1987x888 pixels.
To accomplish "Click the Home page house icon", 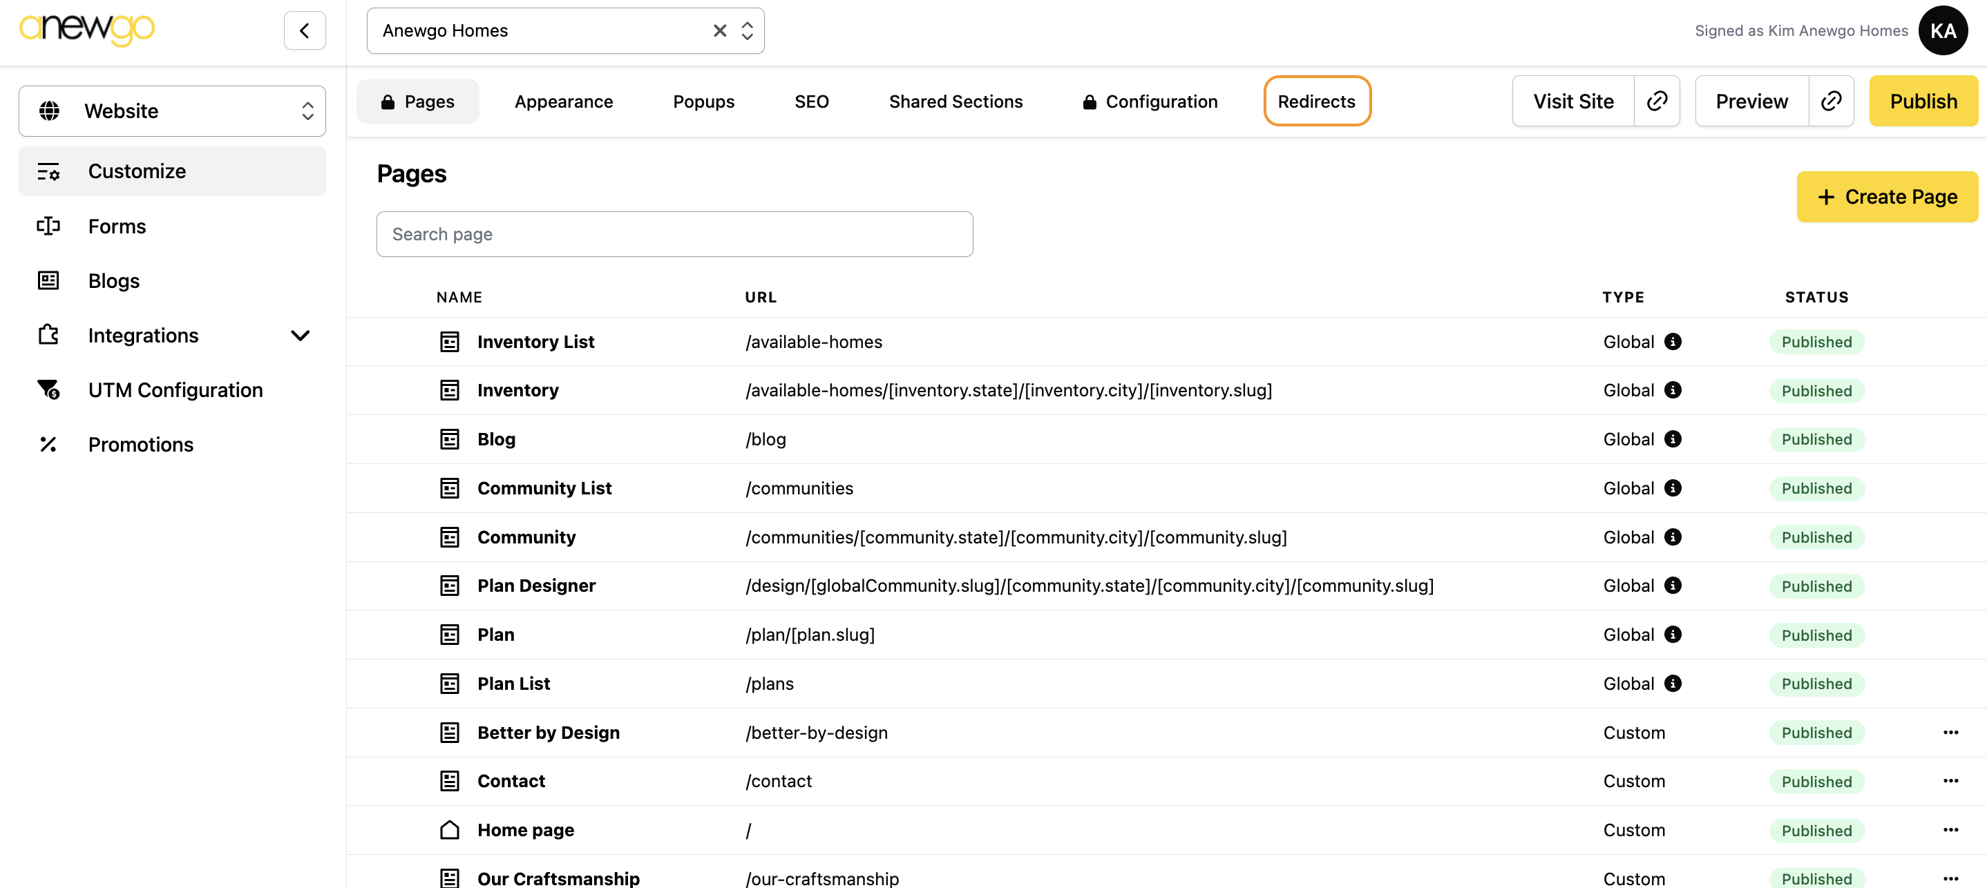I will 450,829.
